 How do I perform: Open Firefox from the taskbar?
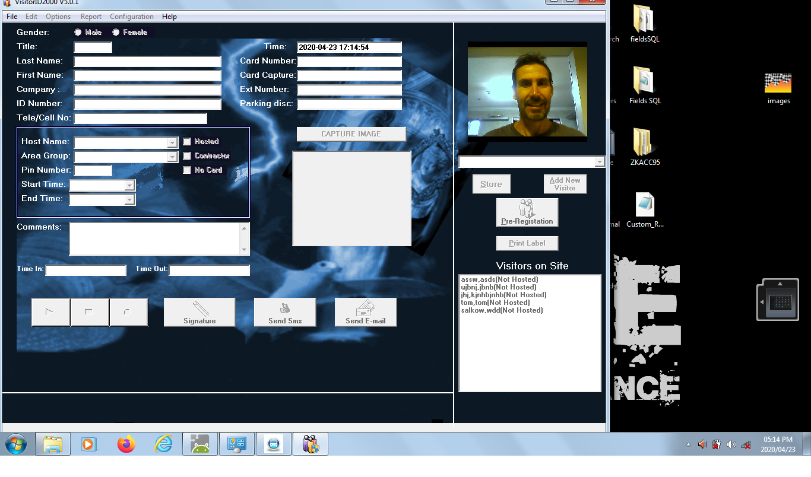tap(126, 444)
